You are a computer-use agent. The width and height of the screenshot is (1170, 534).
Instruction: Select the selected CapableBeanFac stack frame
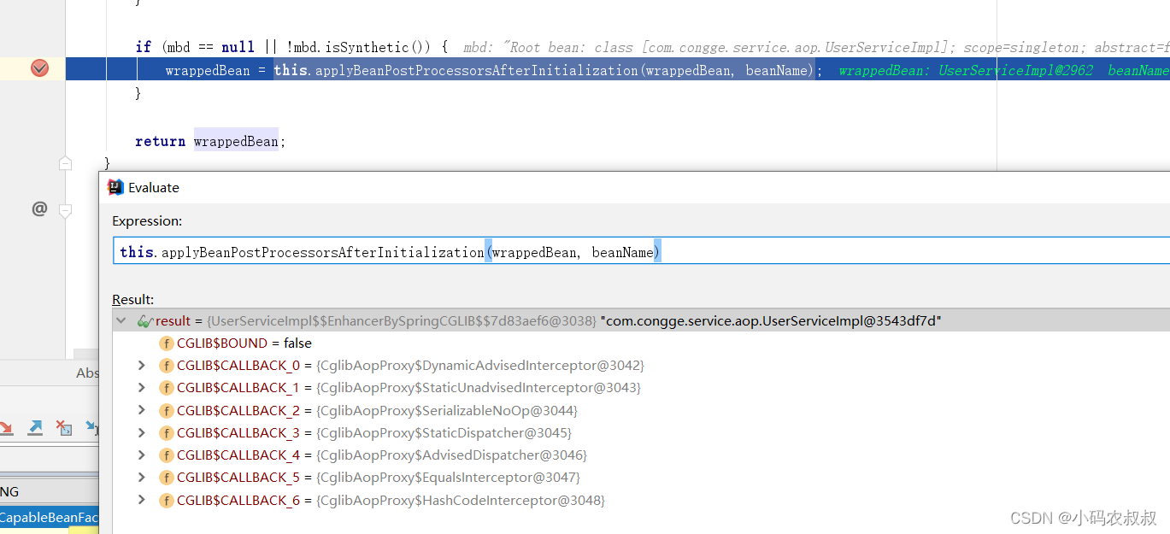[x=50, y=517]
